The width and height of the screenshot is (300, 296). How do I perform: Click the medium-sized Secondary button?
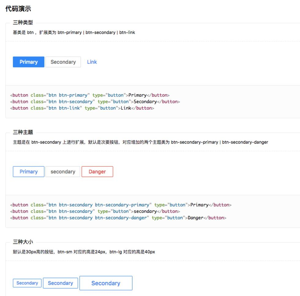(x=61, y=283)
